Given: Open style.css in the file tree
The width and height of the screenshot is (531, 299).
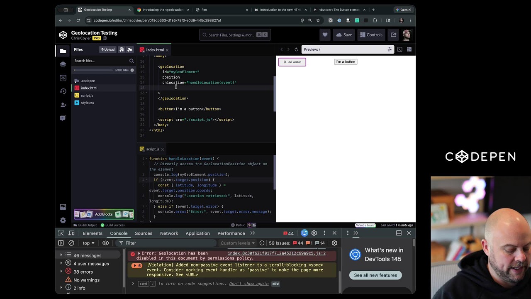Looking at the screenshot, I should point(87,103).
